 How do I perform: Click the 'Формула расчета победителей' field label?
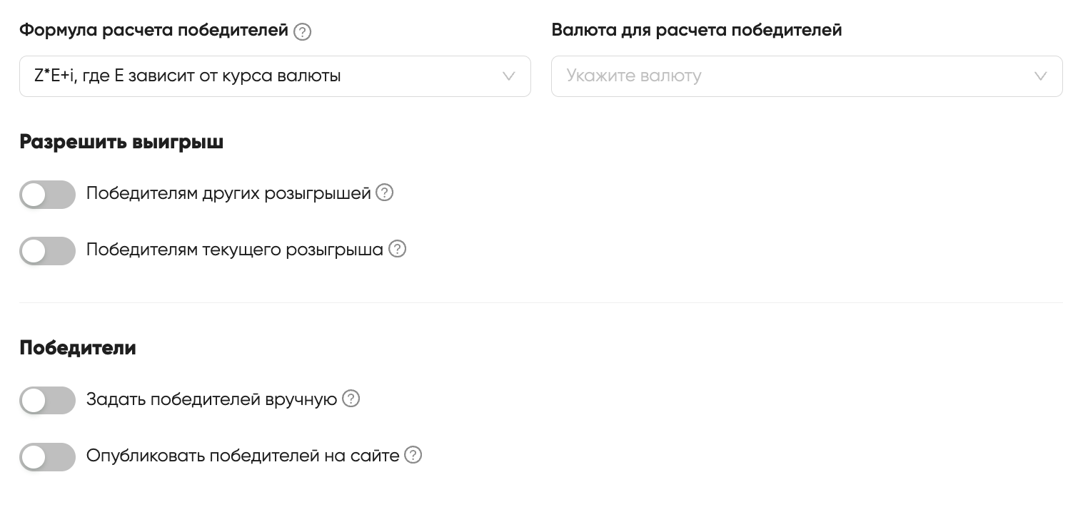pos(154,31)
